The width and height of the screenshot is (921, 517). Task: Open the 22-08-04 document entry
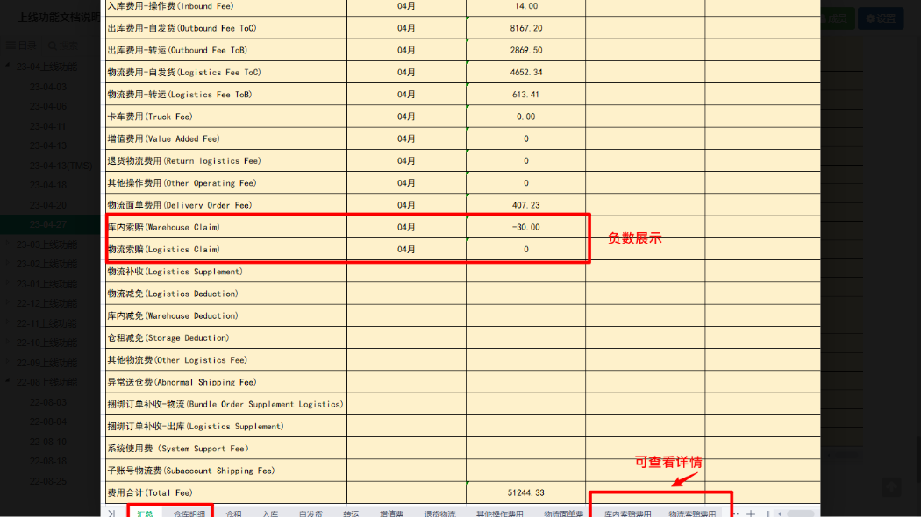point(48,422)
